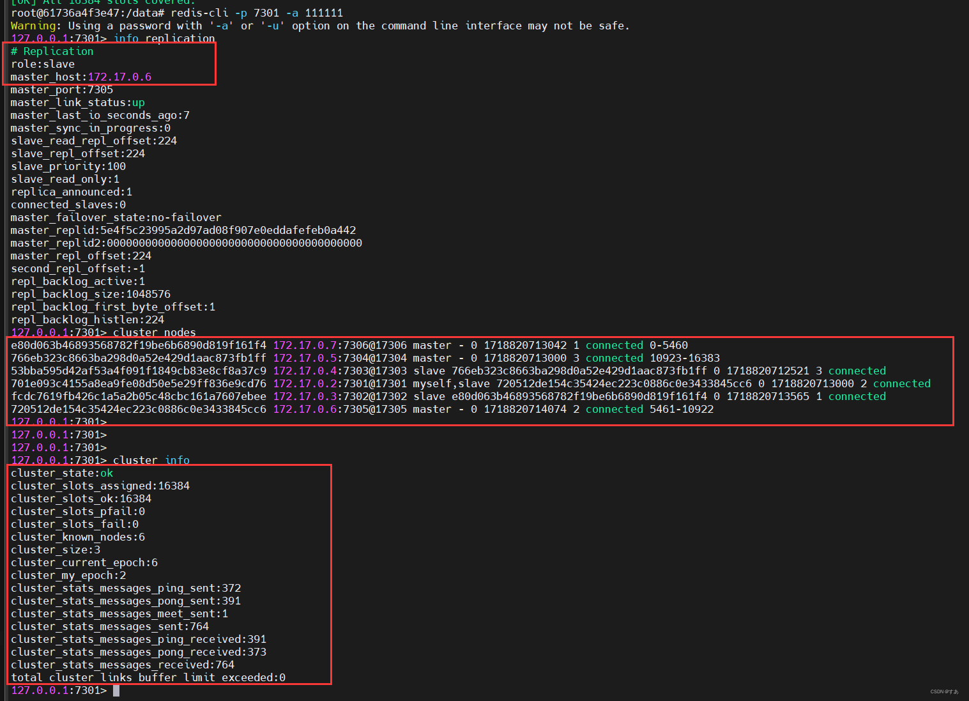This screenshot has width=969, height=701.
Task: Click 'cluster_current_epoch:6' line
Action: (84, 562)
